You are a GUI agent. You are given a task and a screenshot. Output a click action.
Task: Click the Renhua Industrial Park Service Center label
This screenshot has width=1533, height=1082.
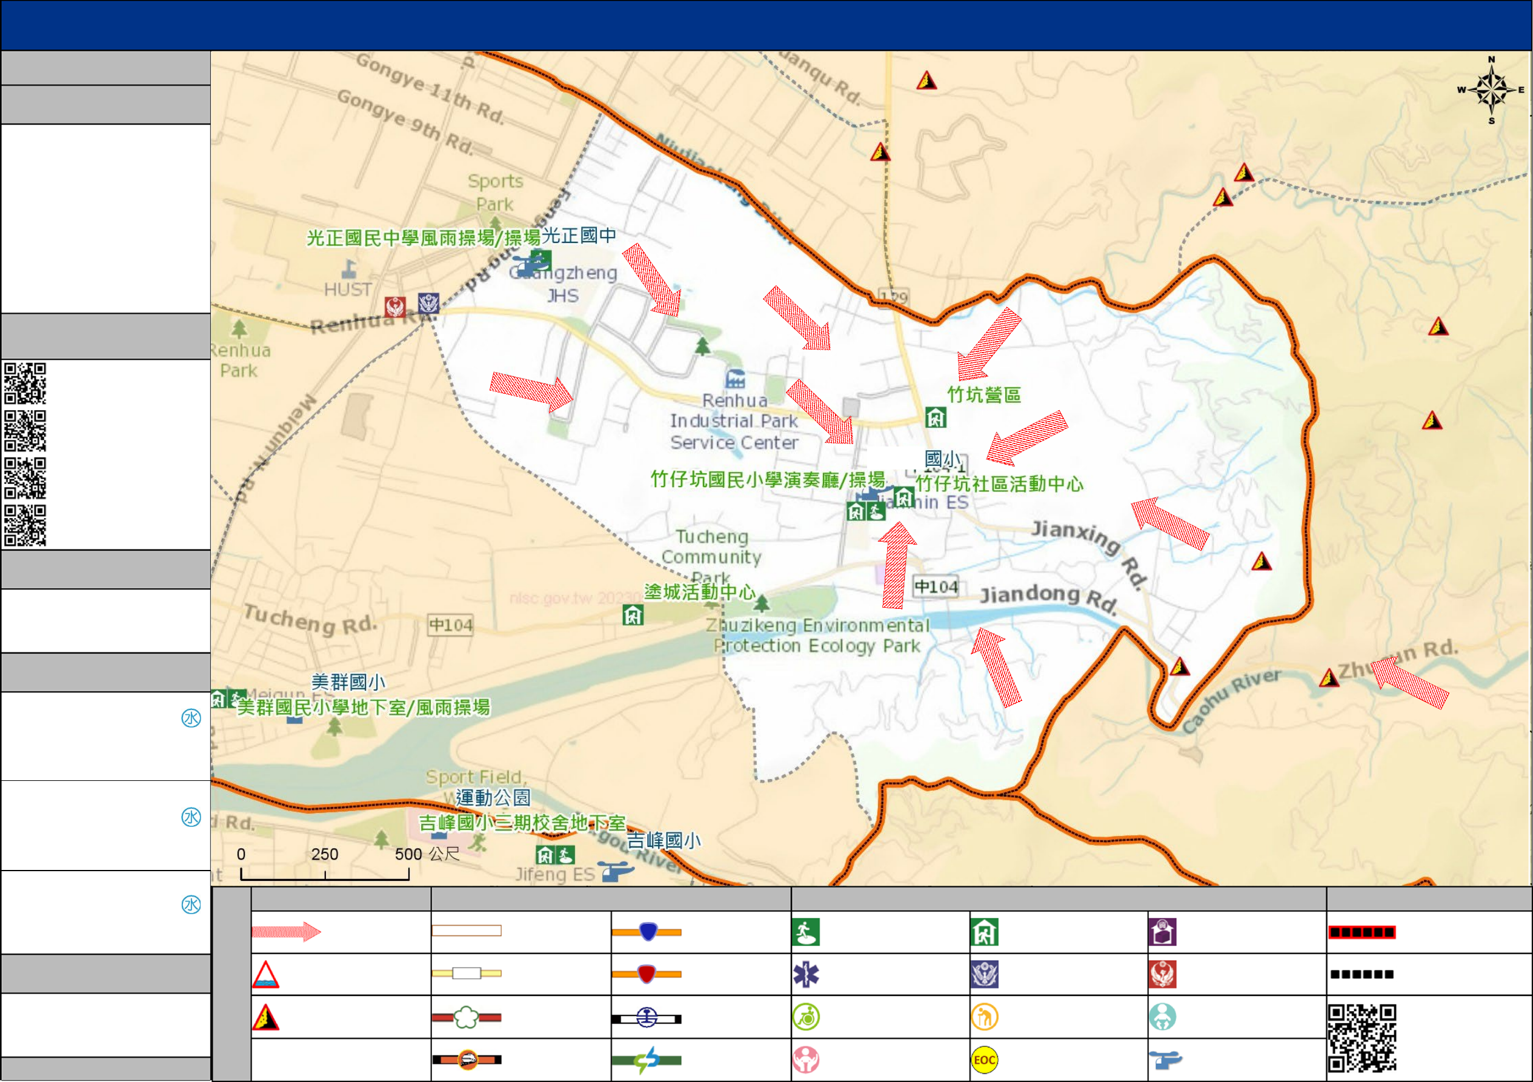click(734, 421)
